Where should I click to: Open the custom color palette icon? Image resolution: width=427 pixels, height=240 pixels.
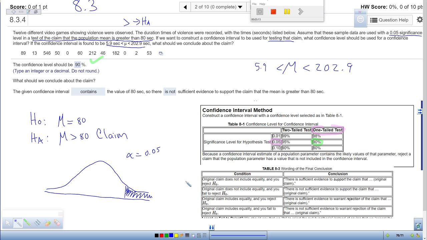pos(181,236)
